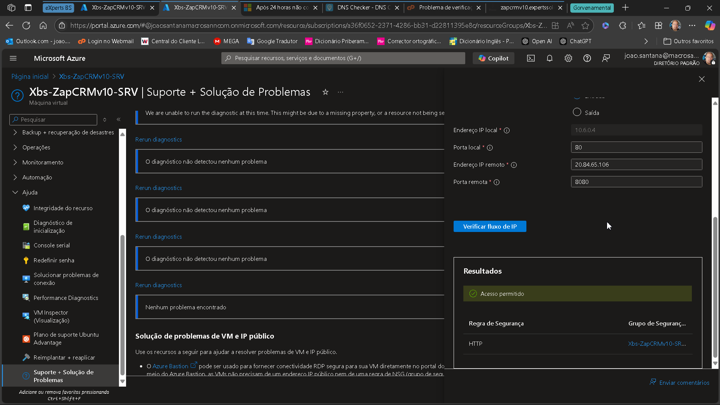Open browser extensions icon
720x405 pixels.
pos(622,26)
